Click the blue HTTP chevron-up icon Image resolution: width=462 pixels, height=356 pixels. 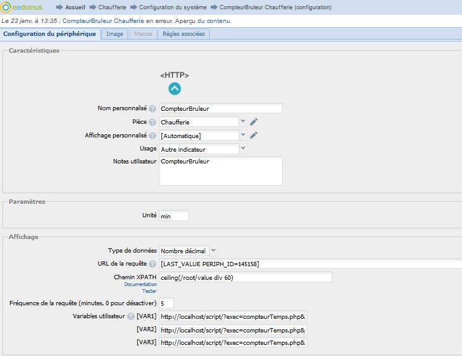174,89
